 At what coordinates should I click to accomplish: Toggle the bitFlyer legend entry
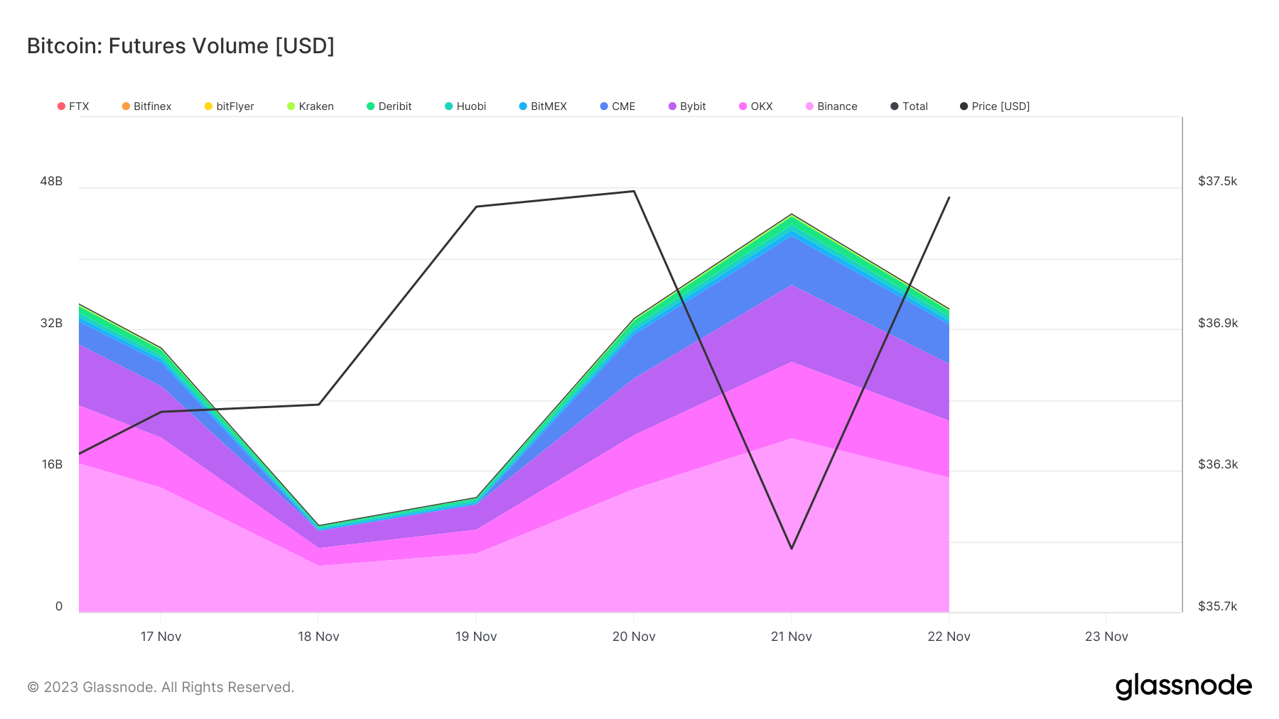tap(229, 106)
